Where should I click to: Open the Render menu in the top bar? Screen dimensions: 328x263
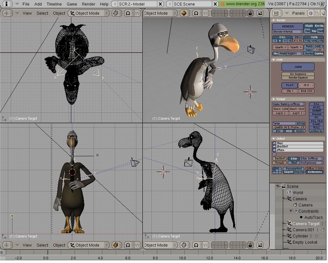88,4
